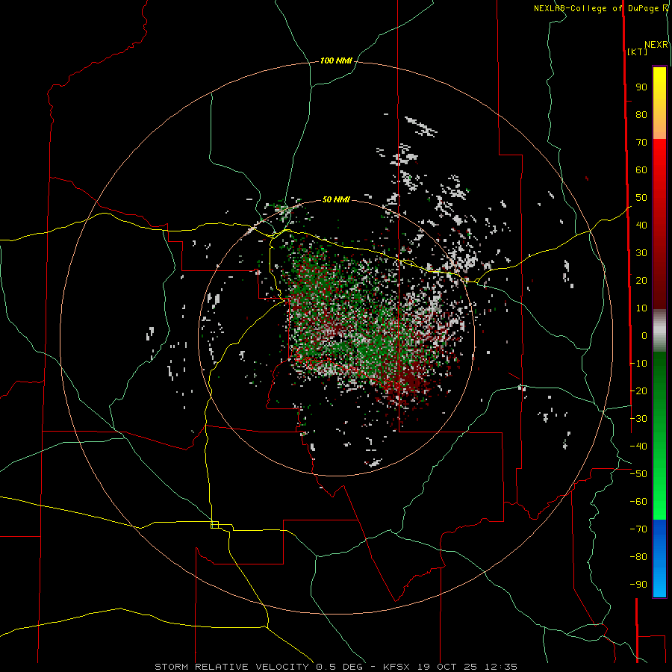This screenshot has height=672, width=672.
Task: Select the 100 NMI range ring label
Action: pyautogui.click(x=336, y=61)
